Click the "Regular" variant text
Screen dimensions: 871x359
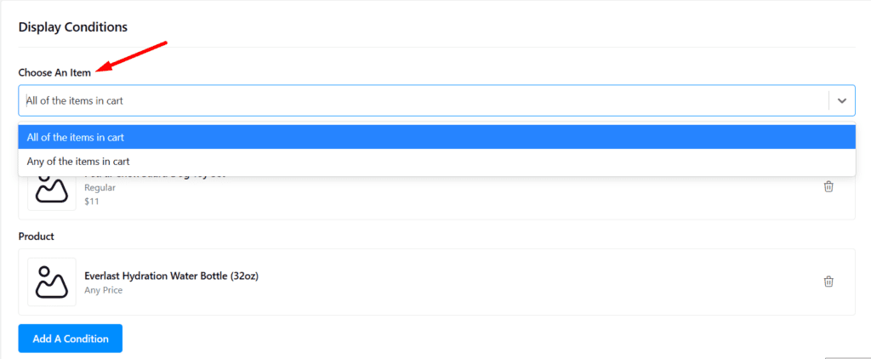pos(100,187)
